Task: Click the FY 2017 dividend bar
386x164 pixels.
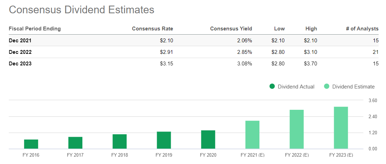Action: 75,143
